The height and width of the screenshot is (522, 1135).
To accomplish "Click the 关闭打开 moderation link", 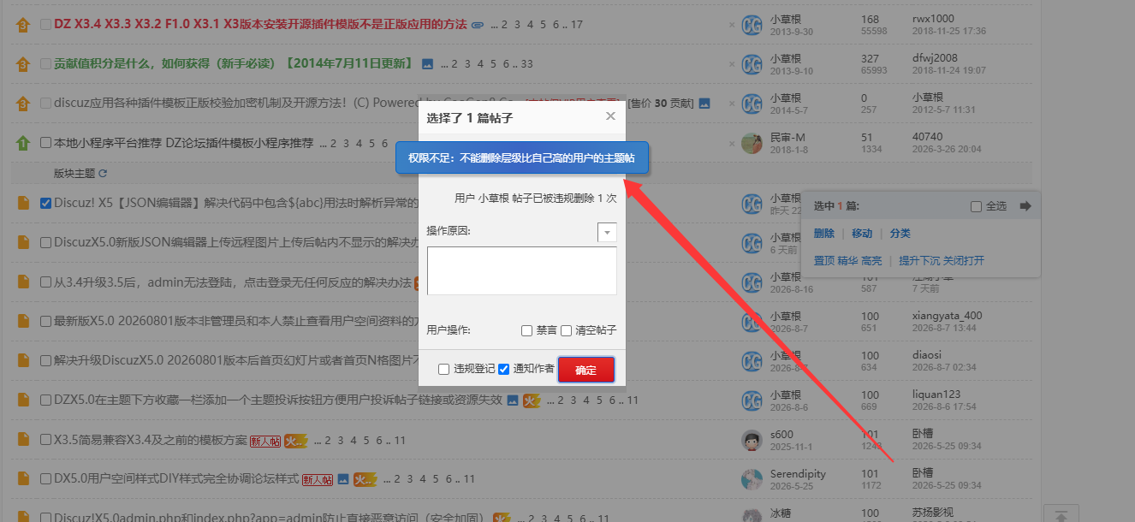I will click(x=964, y=260).
